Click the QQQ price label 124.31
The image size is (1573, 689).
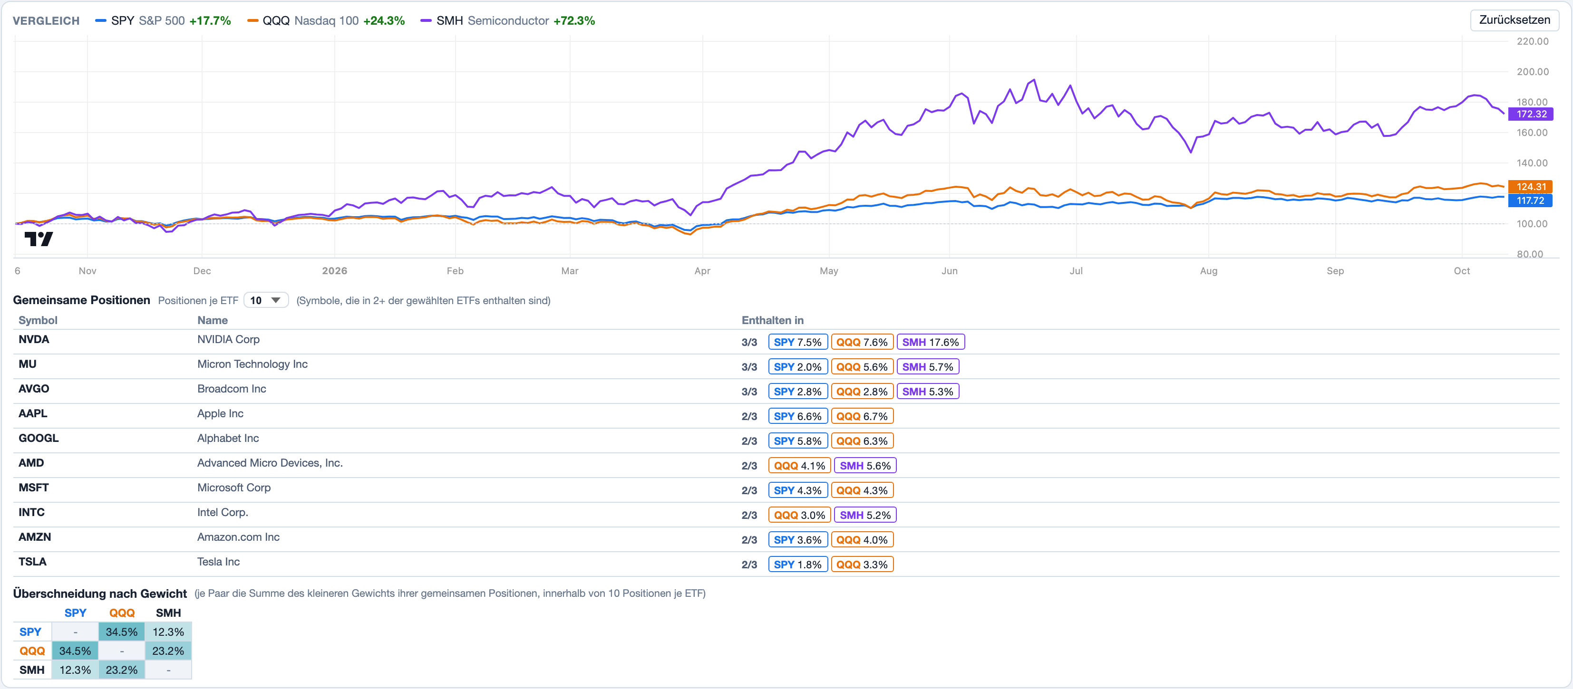click(x=1531, y=187)
